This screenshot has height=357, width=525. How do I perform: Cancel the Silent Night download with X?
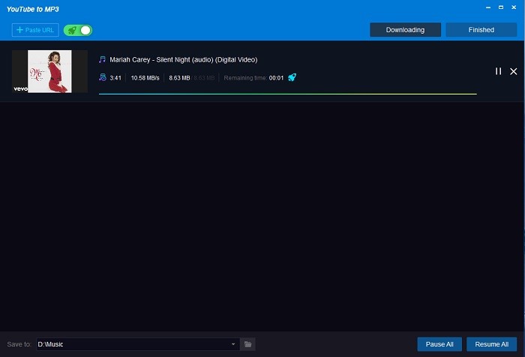point(513,71)
